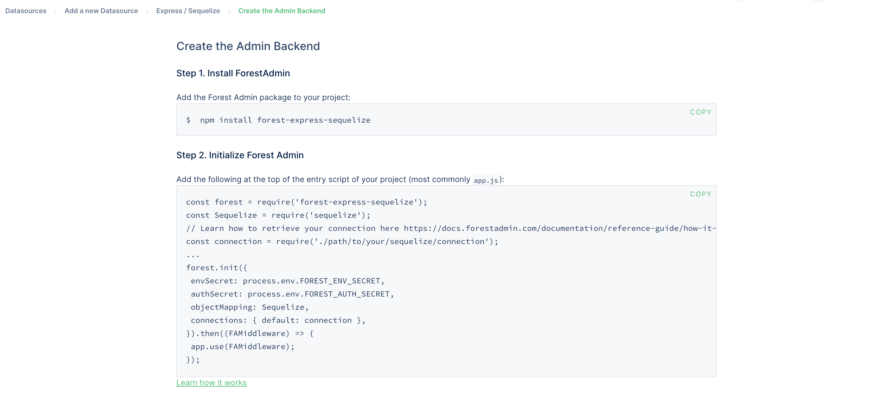Click Add the Forest Admin package sentence
This screenshot has width=893, height=396.
pyautogui.click(x=263, y=97)
